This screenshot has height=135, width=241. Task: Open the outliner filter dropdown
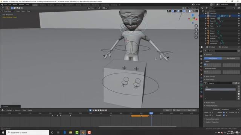point(235,8)
